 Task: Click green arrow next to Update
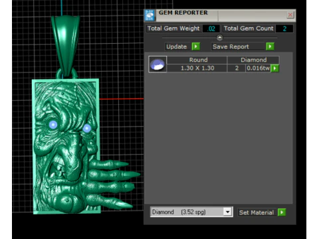point(196,46)
